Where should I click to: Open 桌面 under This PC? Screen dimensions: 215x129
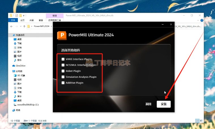(x=19, y=100)
